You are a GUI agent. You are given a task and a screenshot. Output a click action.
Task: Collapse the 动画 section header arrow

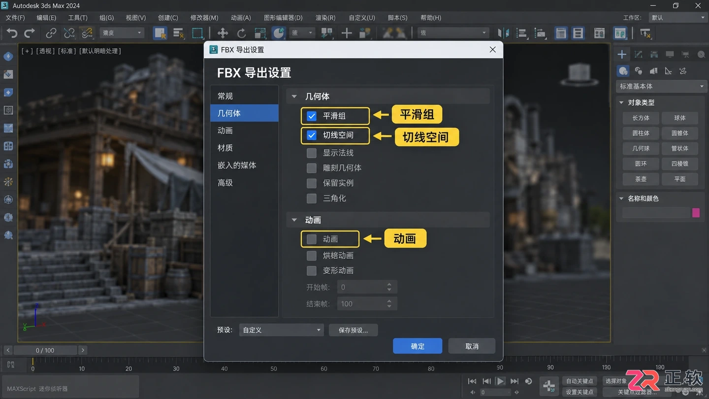click(x=294, y=220)
